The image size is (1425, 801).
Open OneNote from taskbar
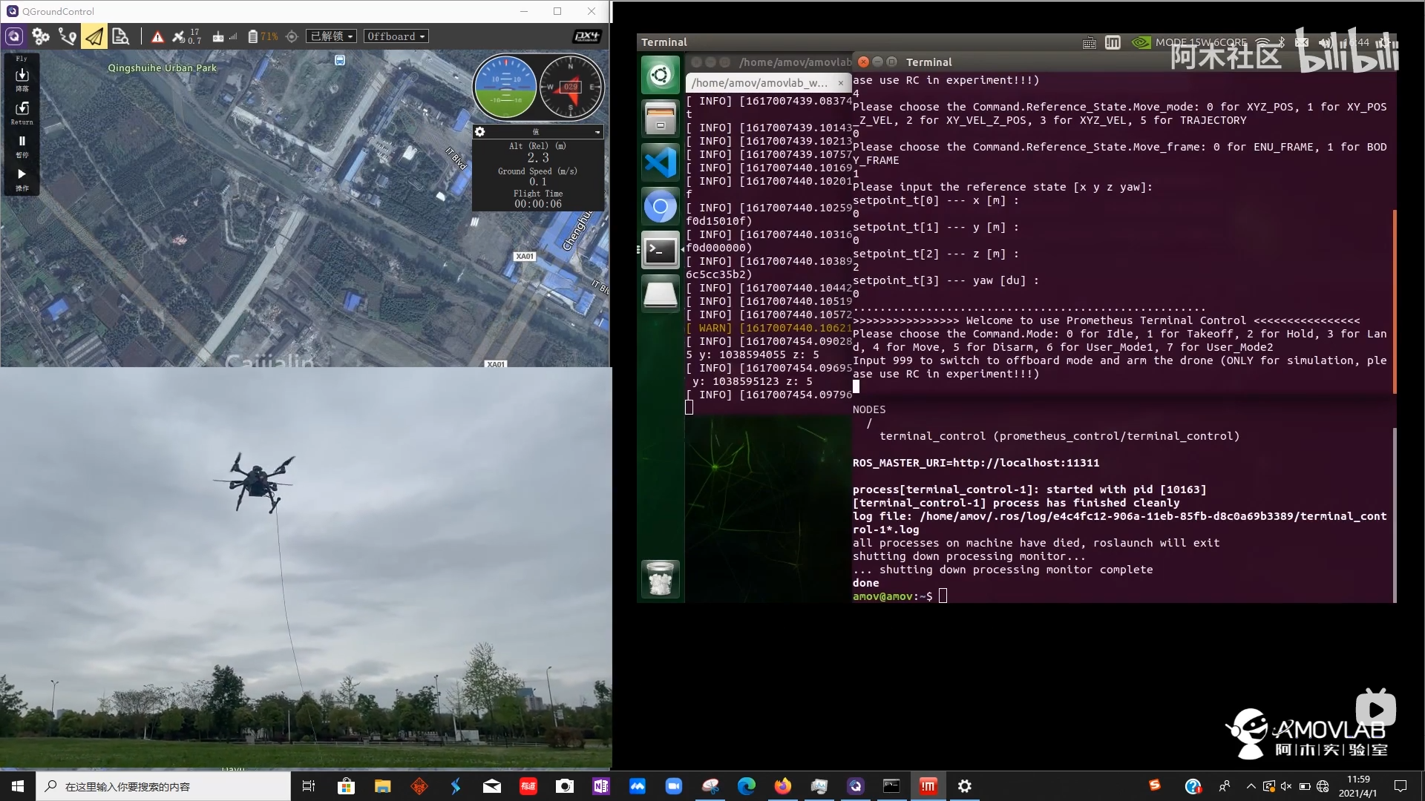(x=601, y=786)
